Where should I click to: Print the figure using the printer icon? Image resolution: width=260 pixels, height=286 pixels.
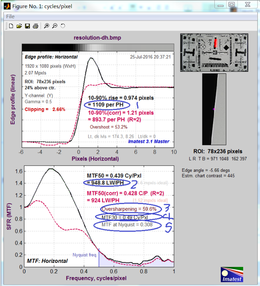[35, 26]
